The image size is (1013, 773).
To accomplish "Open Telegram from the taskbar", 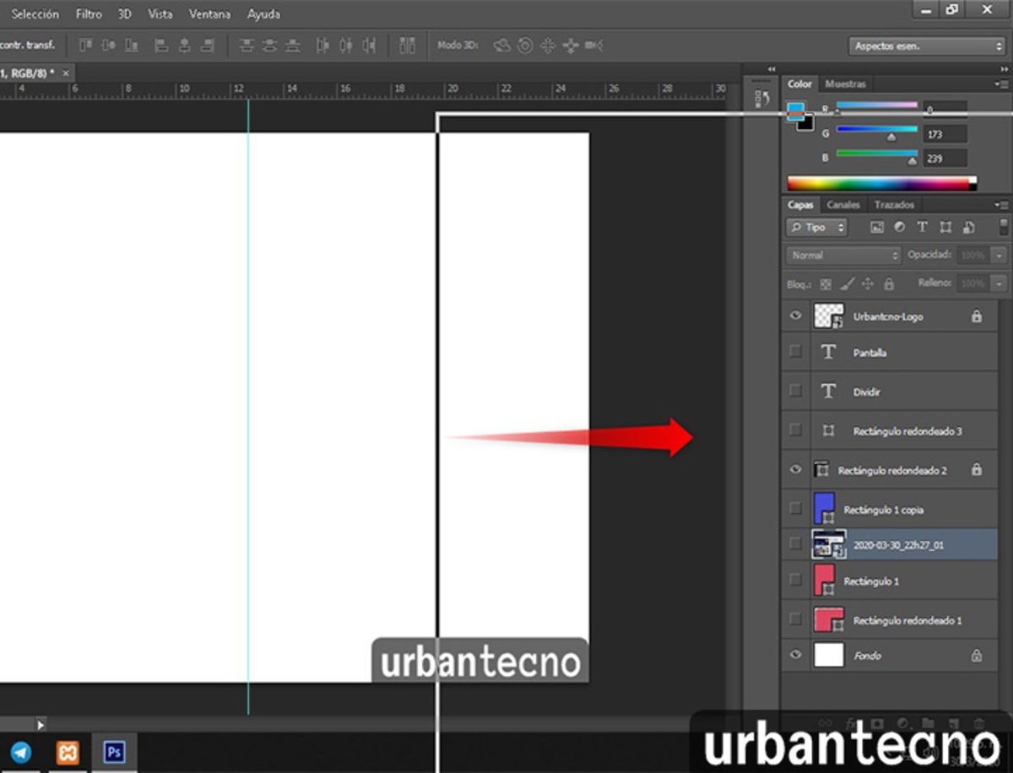I will (20, 751).
